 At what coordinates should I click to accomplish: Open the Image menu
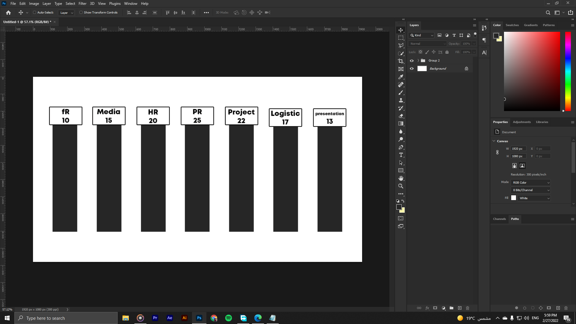point(34,4)
